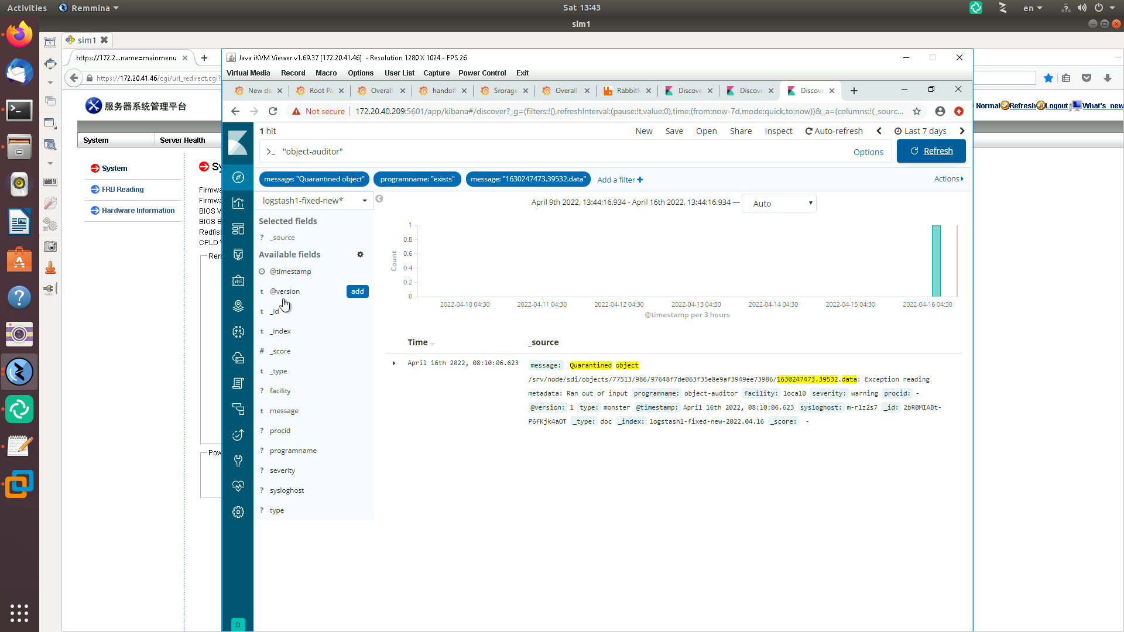Click available fields settings gear
The width and height of the screenshot is (1124, 632).
click(x=360, y=255)
